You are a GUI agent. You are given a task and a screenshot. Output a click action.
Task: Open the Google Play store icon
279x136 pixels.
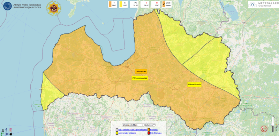[7, 134]
